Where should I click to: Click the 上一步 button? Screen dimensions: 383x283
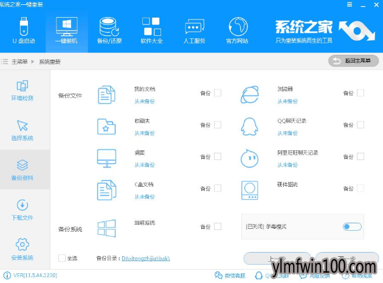(x=277, y=258)
